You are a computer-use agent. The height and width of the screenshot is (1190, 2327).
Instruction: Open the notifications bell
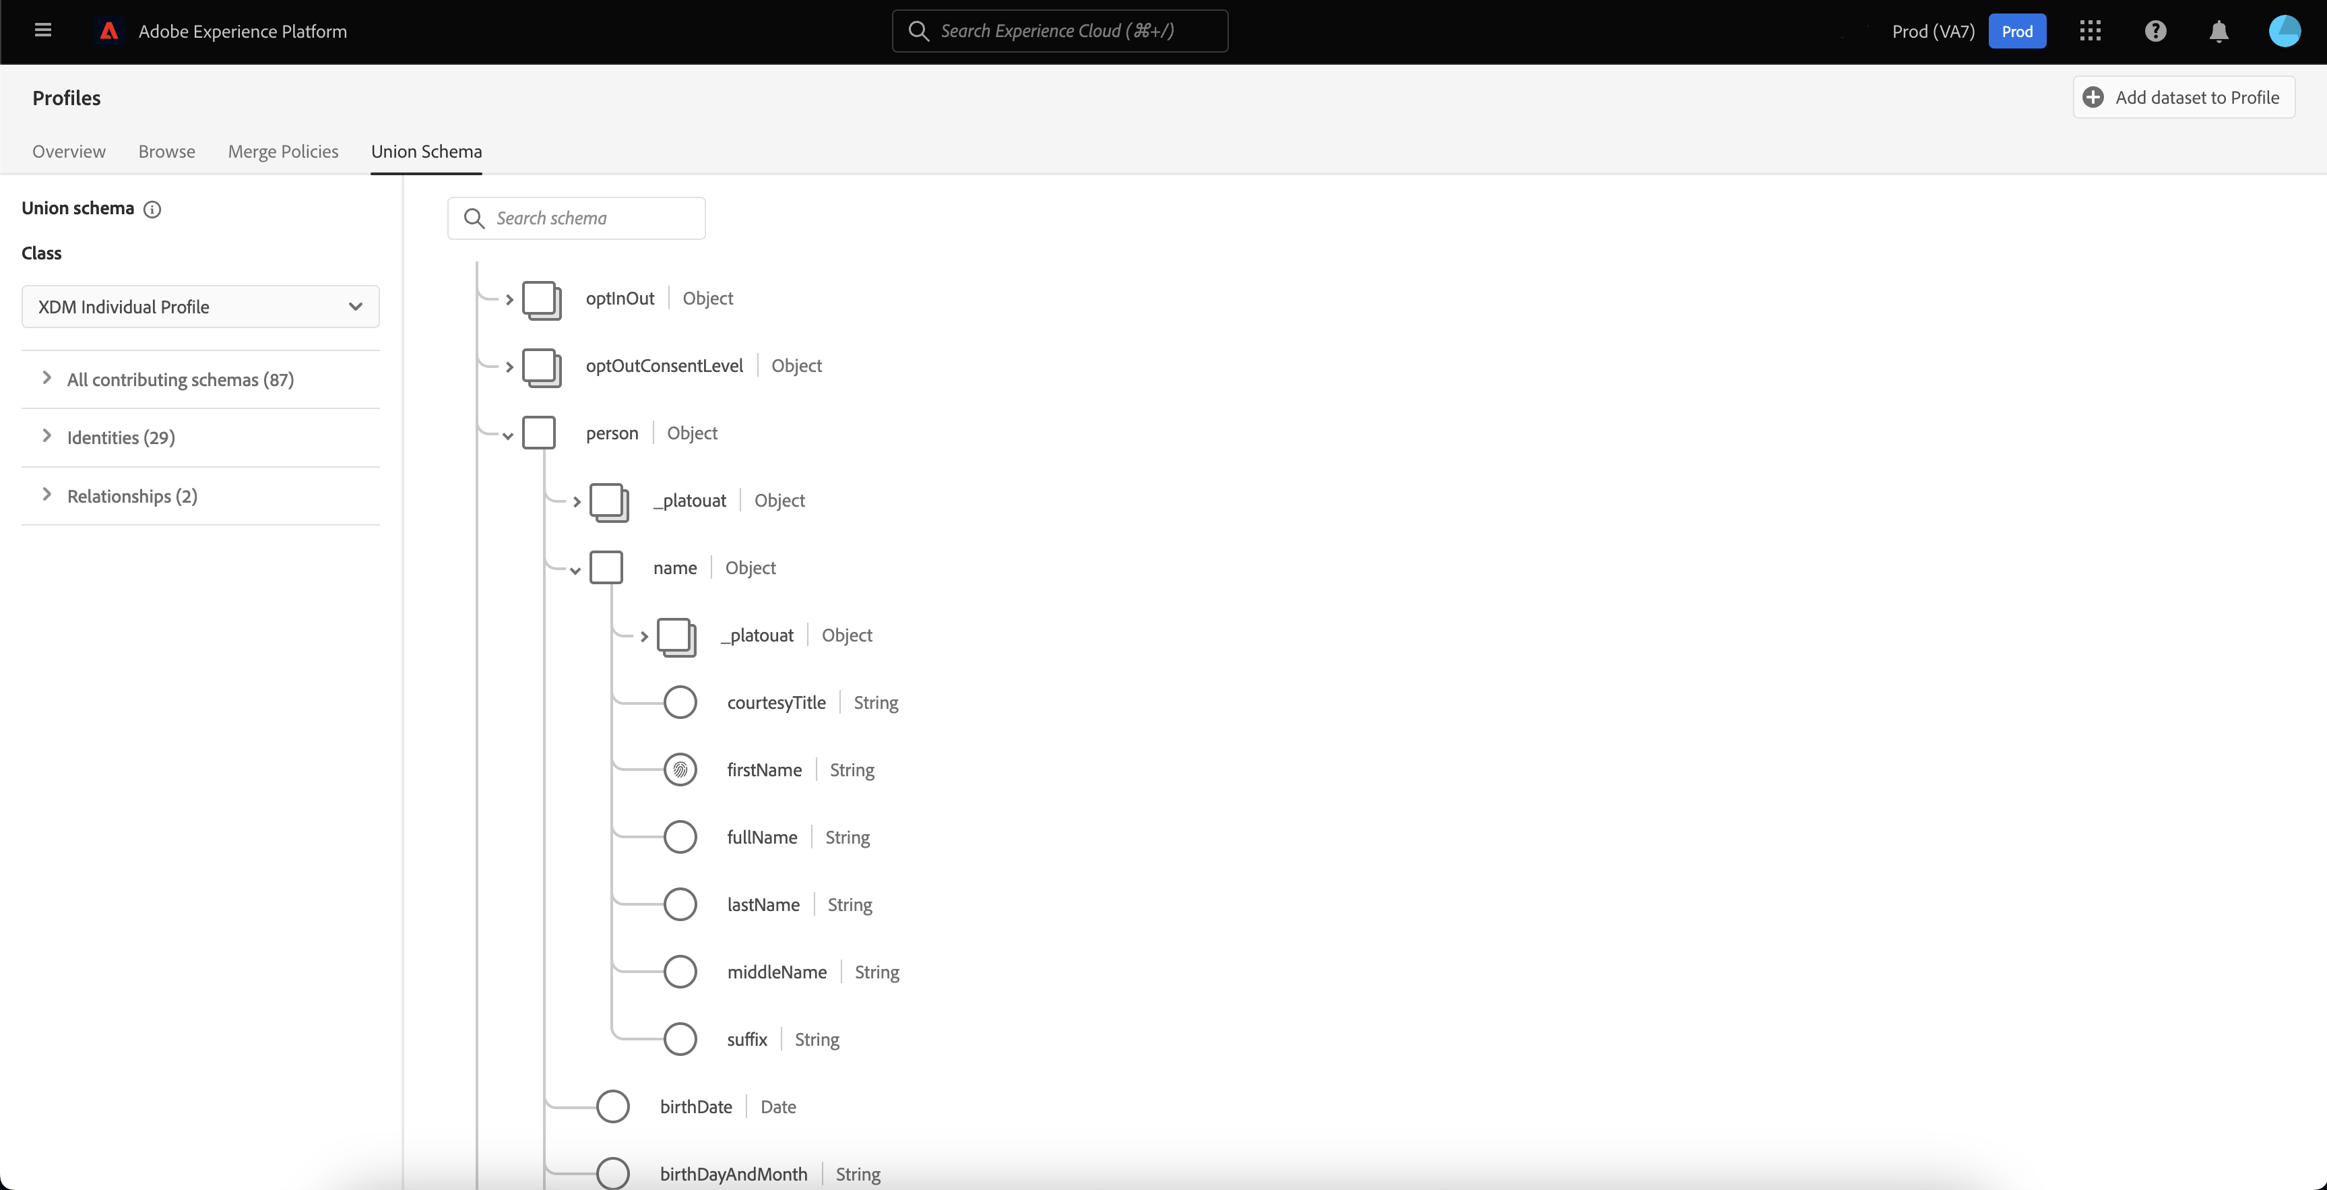click(2219, 32)
